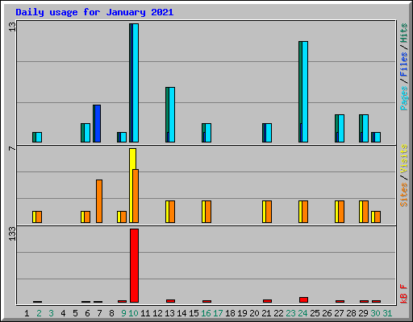Click the 'Sites' legend label
The image size is (413, 322).
(404, 195)
